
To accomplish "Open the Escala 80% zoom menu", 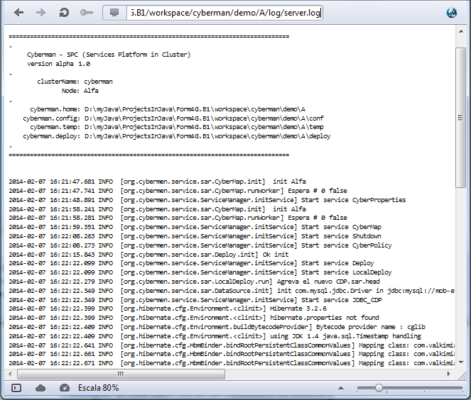I will (98, 388).
